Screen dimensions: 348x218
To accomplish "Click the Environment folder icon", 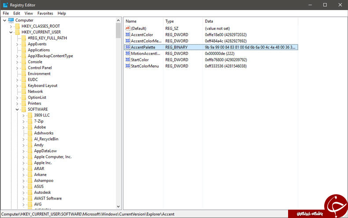I will click(24, 74).
